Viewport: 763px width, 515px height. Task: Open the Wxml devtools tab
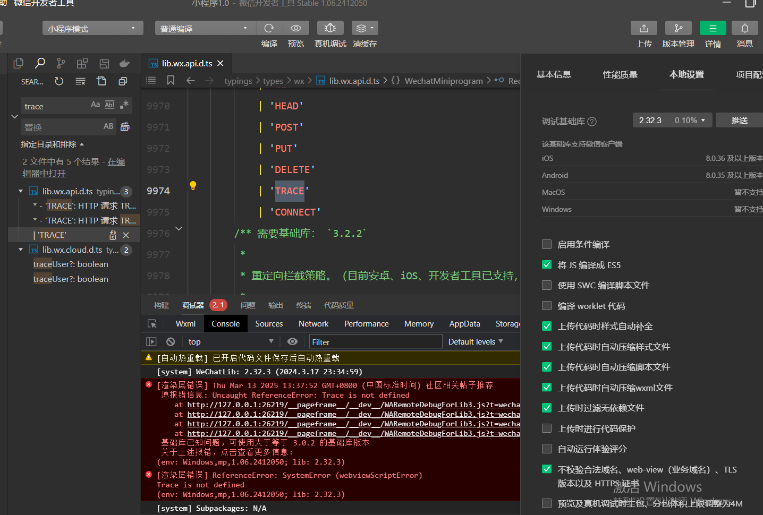(185, 324)
